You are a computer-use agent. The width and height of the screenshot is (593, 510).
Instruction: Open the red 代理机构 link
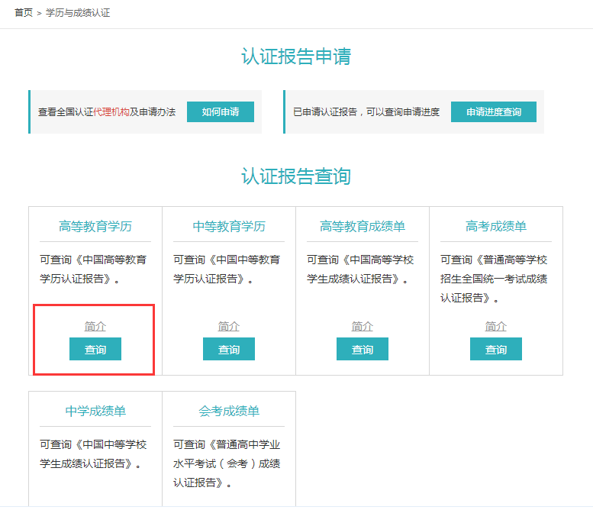click(x=111, y=112)
